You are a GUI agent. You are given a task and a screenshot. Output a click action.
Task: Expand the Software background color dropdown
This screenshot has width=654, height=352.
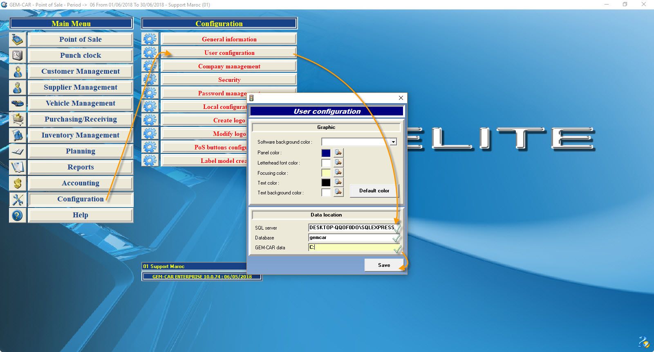pos(393,142)
